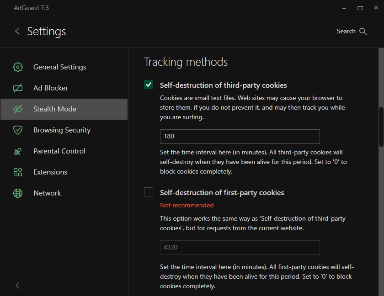Click the third-party cookies interval field

[x=240, y=137]
